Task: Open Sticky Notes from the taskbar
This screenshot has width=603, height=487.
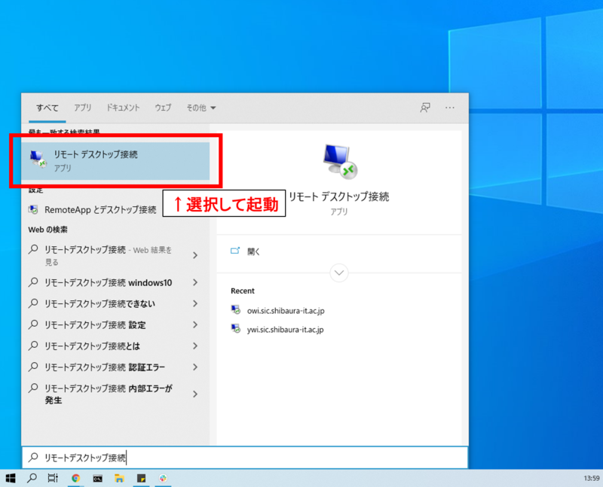Action: (x=142, y=478)
